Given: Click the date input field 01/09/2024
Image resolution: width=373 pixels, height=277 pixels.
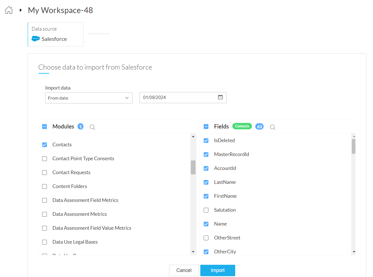Looking at the screenshot, I should point(179,98).
